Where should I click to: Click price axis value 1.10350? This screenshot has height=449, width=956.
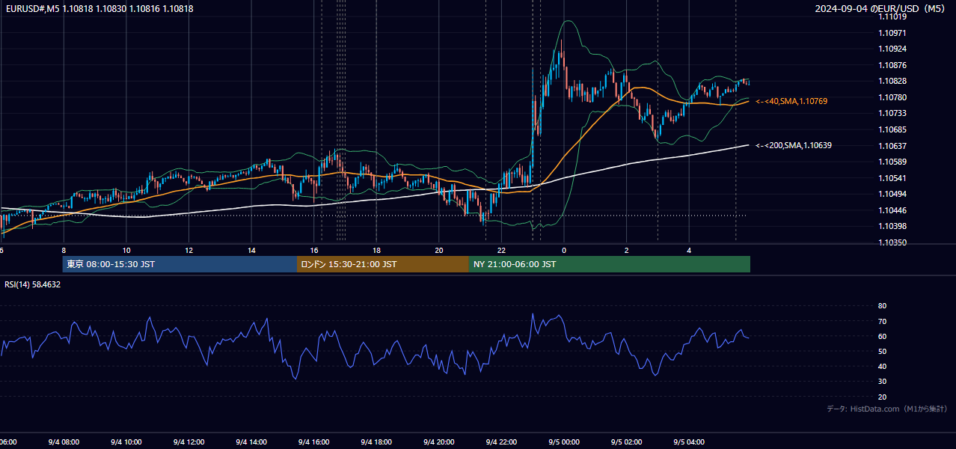[892, 242]
